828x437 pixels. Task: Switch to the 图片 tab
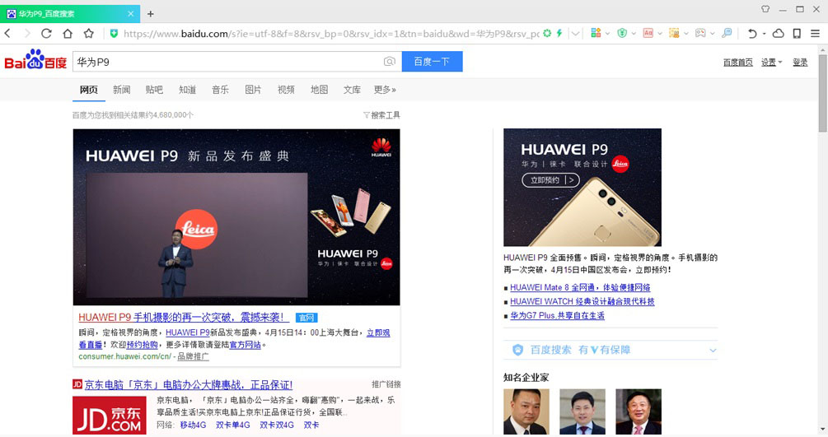tap(253, 90)
